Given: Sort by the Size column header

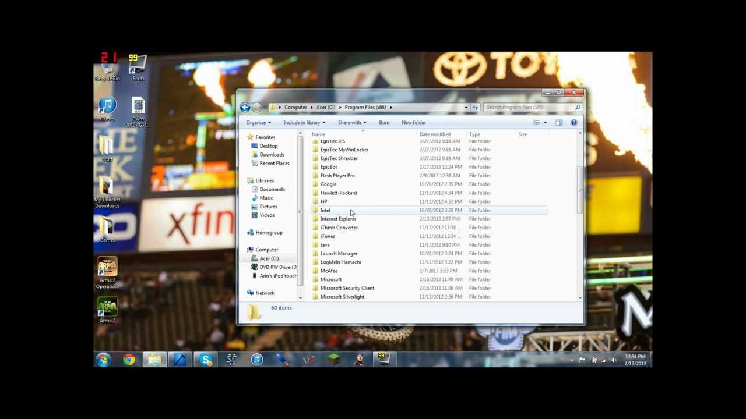Looking at the screenshot, I should (x=523, y=134).
